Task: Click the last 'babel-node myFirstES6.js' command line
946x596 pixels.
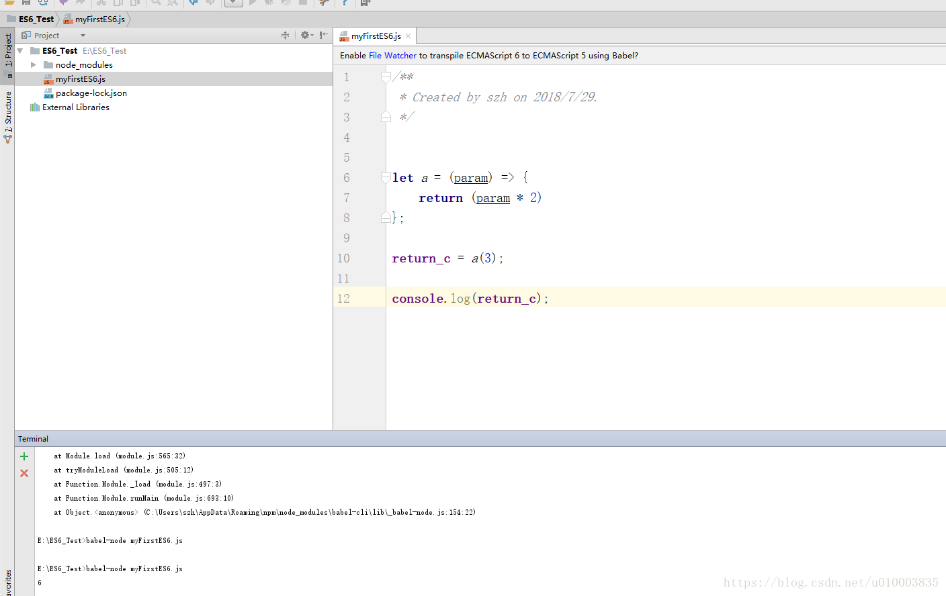Action: (x=110, y=568)
